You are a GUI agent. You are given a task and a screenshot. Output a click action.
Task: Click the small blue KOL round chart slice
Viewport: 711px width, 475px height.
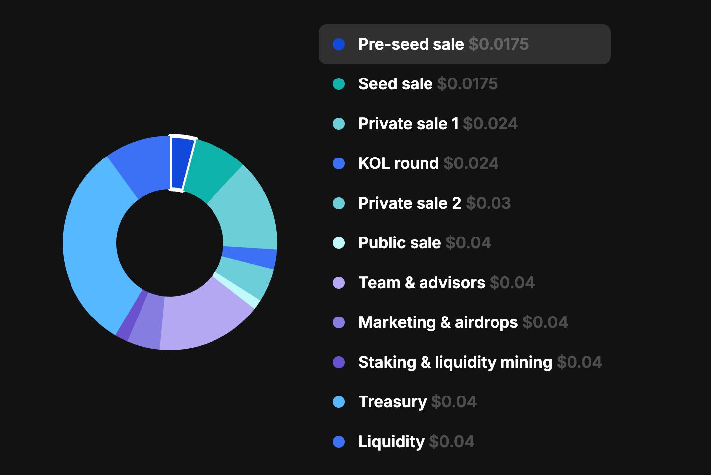pos(249,258)
